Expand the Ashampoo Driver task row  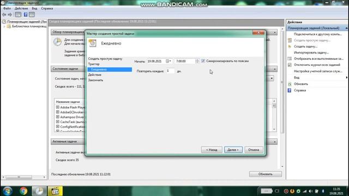click(58, 117)
